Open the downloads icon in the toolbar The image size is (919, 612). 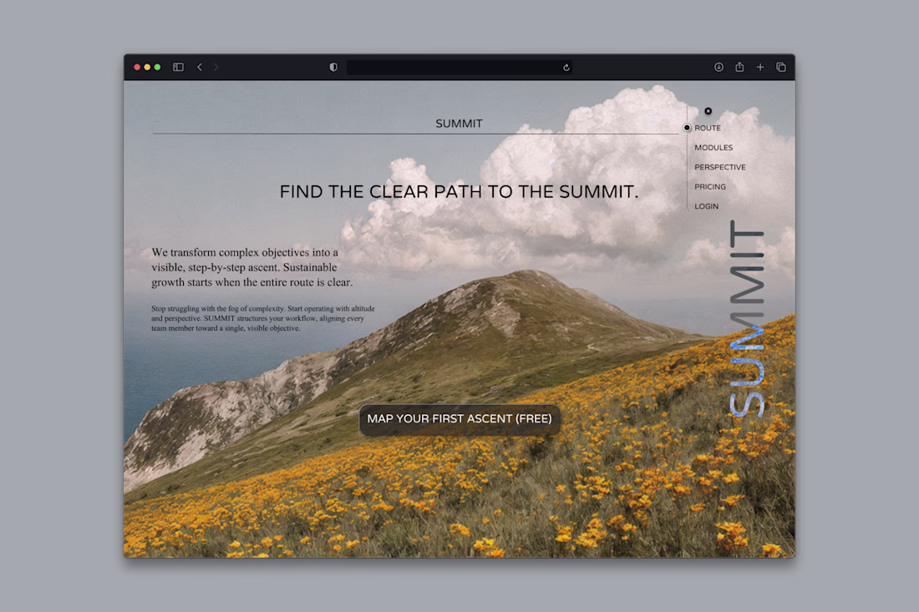[718, 68]
